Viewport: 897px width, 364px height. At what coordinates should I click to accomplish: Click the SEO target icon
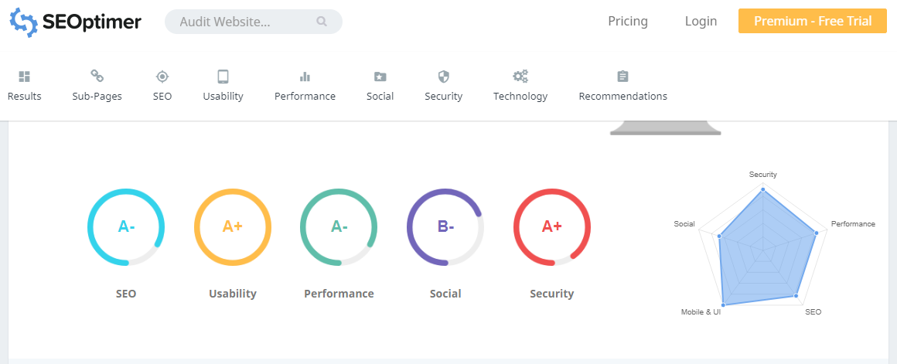pos(162,77)
